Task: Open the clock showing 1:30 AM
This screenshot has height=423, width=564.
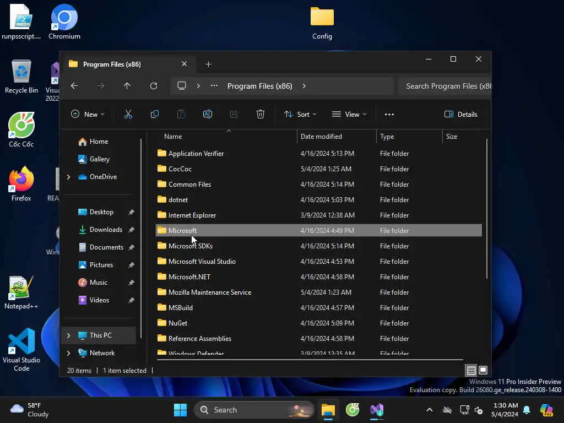Action: click(505, 410)
